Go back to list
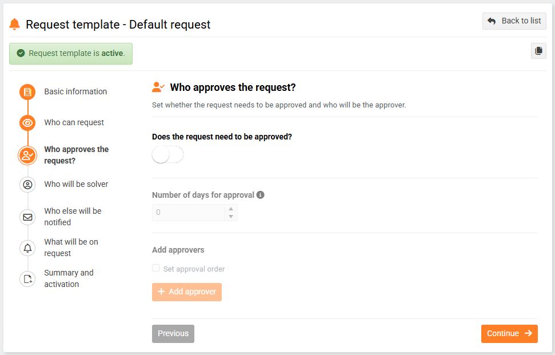The image size is (555, 355). tap(514, 21)
